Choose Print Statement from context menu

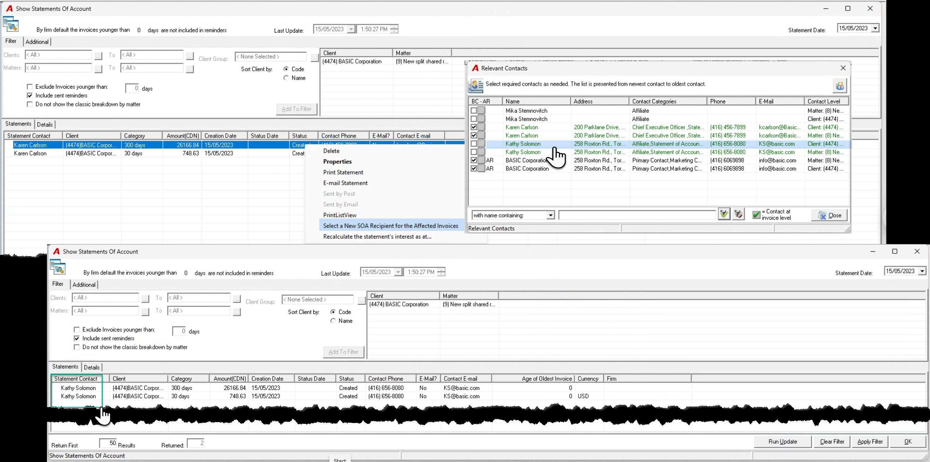(x=343, y=172)
